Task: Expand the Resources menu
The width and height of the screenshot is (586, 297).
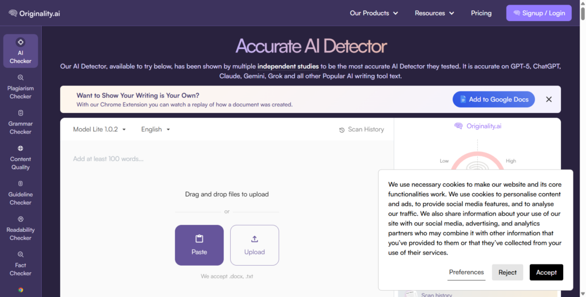Action: pyautogui.click(x=434, y=13)
